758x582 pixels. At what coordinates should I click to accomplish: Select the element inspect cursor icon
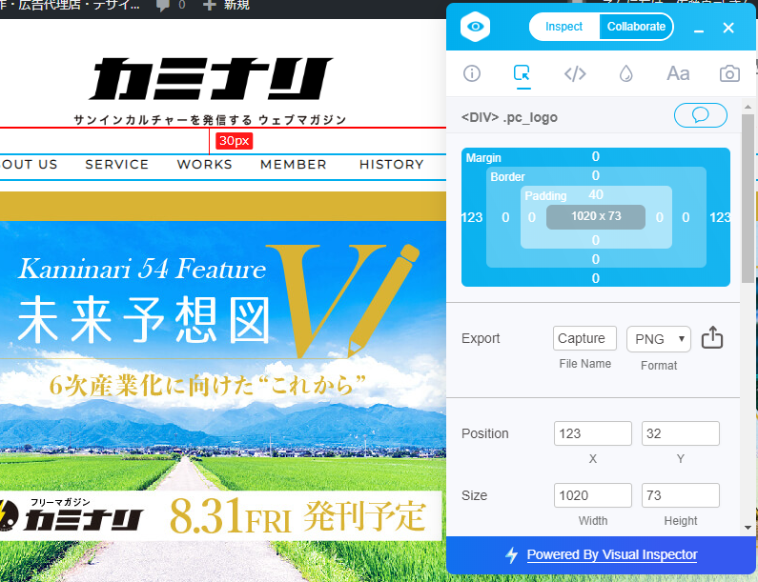(522, 73)
